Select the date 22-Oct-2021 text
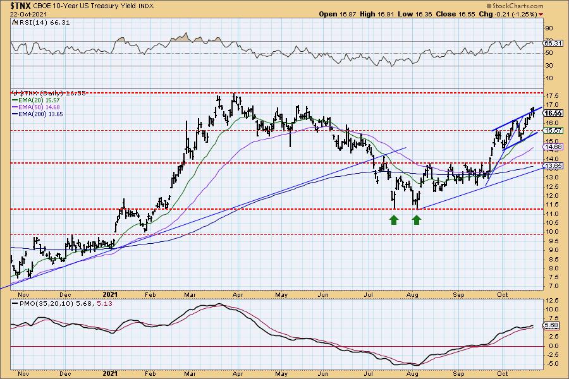This screenshot has height=379, width=569. tap(28, 14)
